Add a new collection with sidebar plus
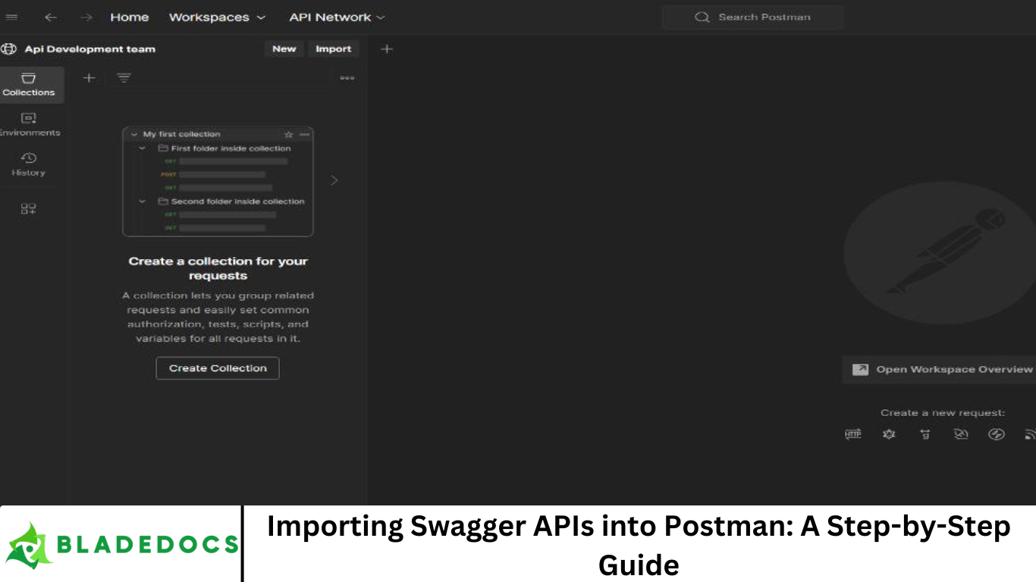1036x582 pixels. [x=89, y=77]
